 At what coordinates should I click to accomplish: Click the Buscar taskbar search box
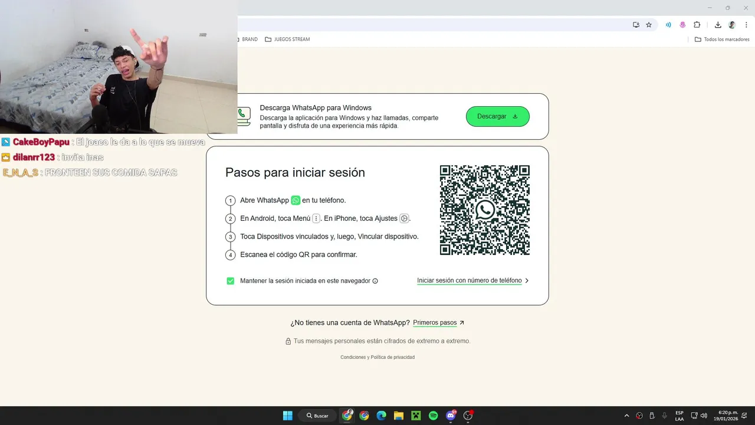coord(317,416)
